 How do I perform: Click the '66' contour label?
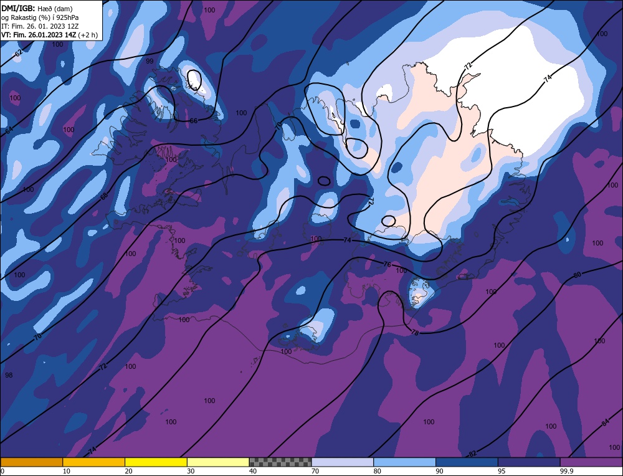pos(193,121)
